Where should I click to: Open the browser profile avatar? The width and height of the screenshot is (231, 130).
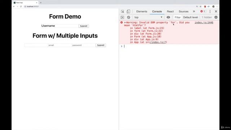point(213,6)
